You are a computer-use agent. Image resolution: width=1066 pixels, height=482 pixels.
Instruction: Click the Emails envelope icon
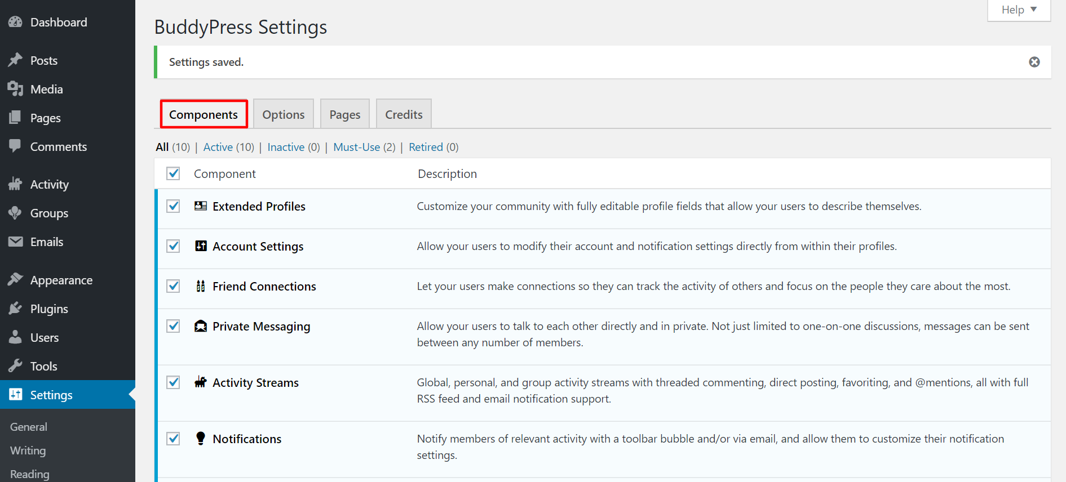click(x=15, y=242)
